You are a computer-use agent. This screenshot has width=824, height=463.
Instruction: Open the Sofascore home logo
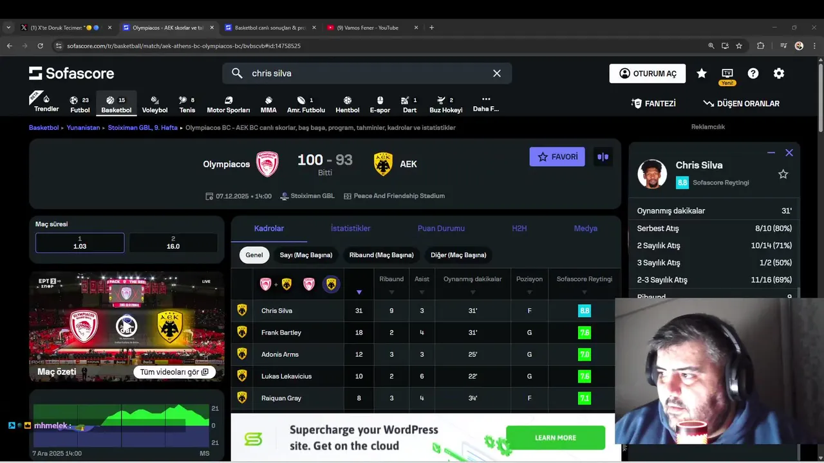(71, 73)
